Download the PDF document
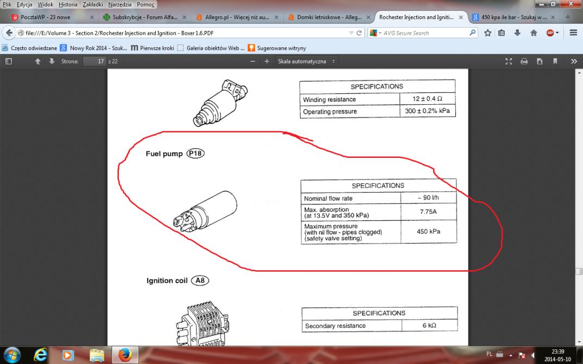The width and height of the screenshot is (583, 364). pos(540,61)
